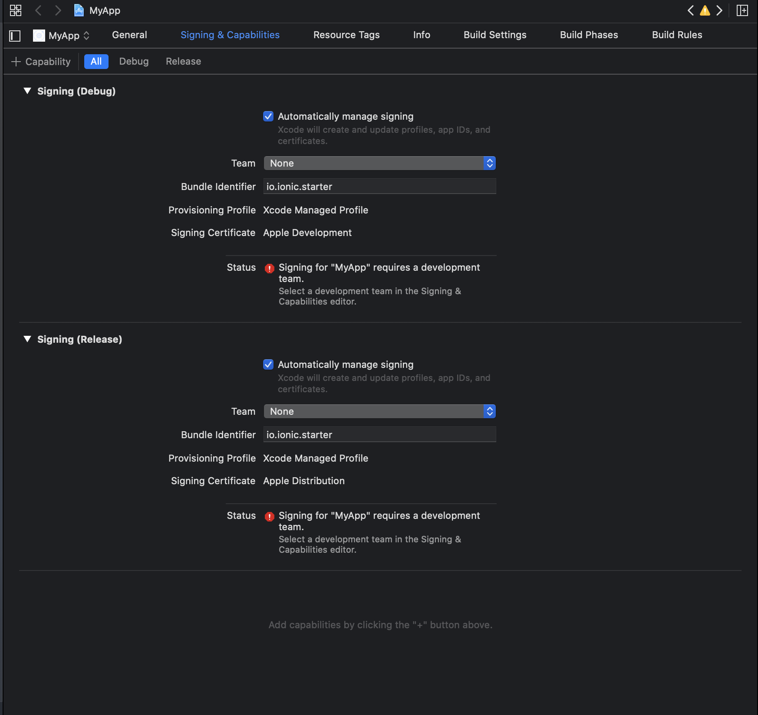Click the Release status red error icon
The height and width of the screenshot is (715, 758).
click(x=270, y=516)
